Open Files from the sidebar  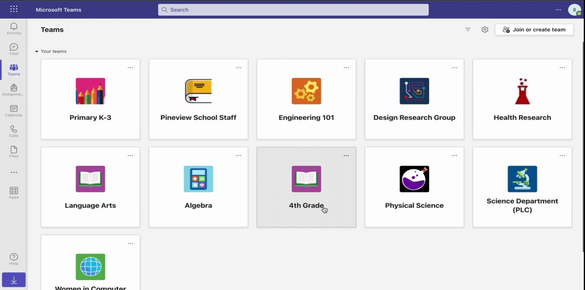[x=14, y=152]
